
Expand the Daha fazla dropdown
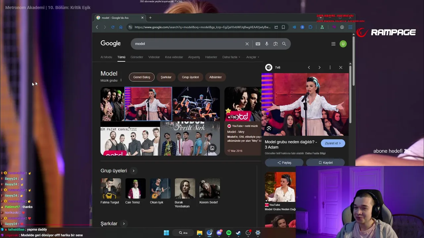tap(231, 57)
